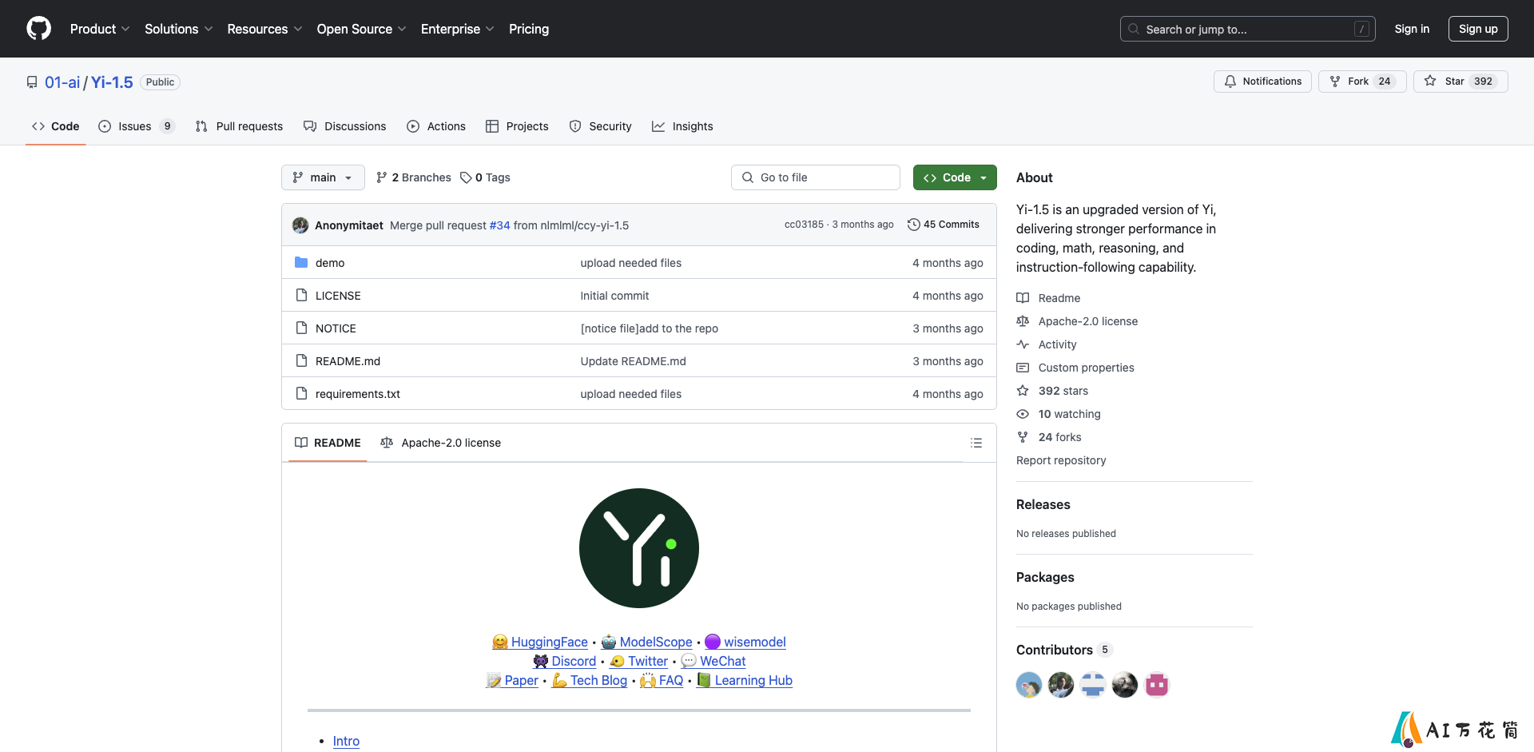Expand the Solutions menu

[x=178, y=29]
